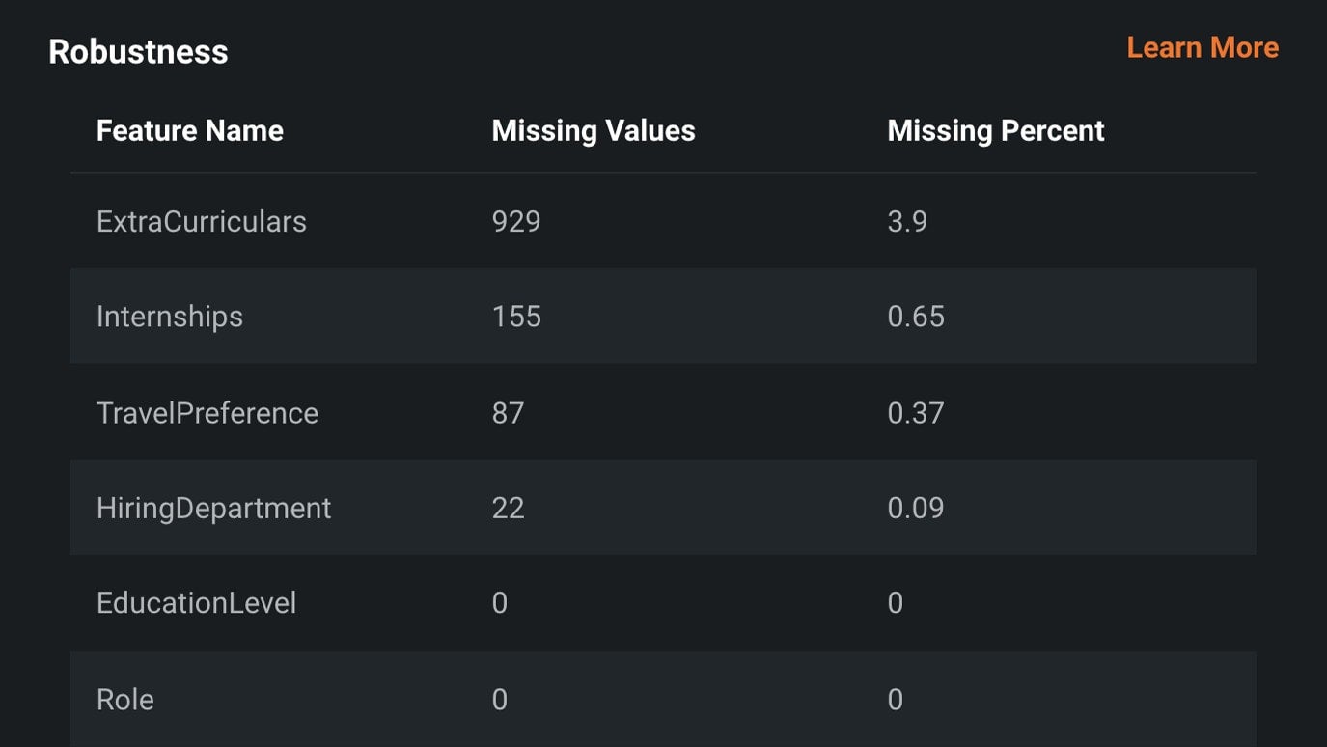Select the EducationLevel feature name
Viewport: 1327px width, 747px height.
coord(197,603)
